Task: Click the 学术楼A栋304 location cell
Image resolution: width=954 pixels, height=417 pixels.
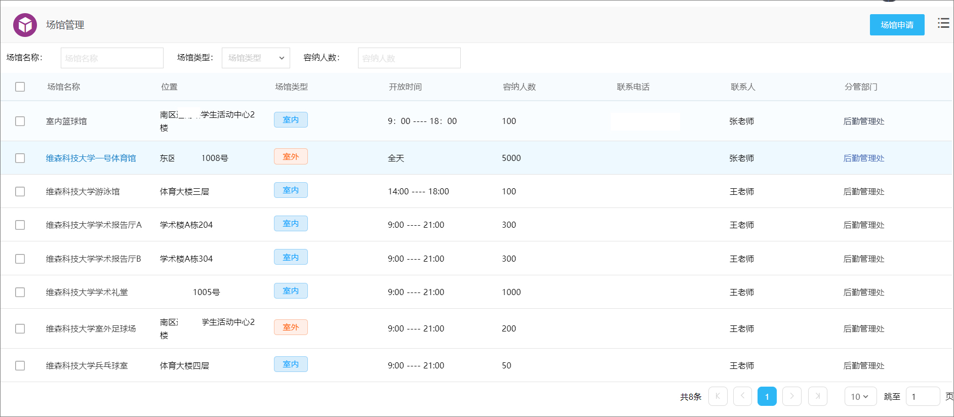Action: (x=186, y=259)
